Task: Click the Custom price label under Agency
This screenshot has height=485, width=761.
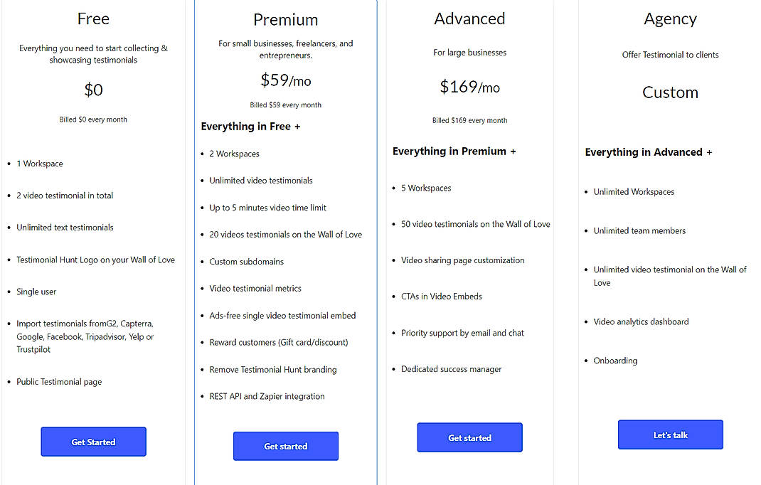Action: click(670, 92)
